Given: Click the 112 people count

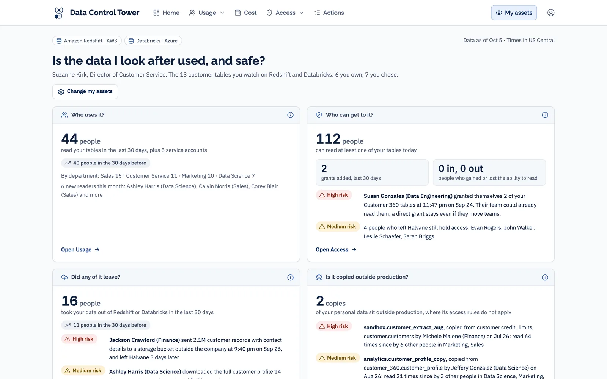Looking at the screenshot, I should pyautogui.click(x=340, y=139).
